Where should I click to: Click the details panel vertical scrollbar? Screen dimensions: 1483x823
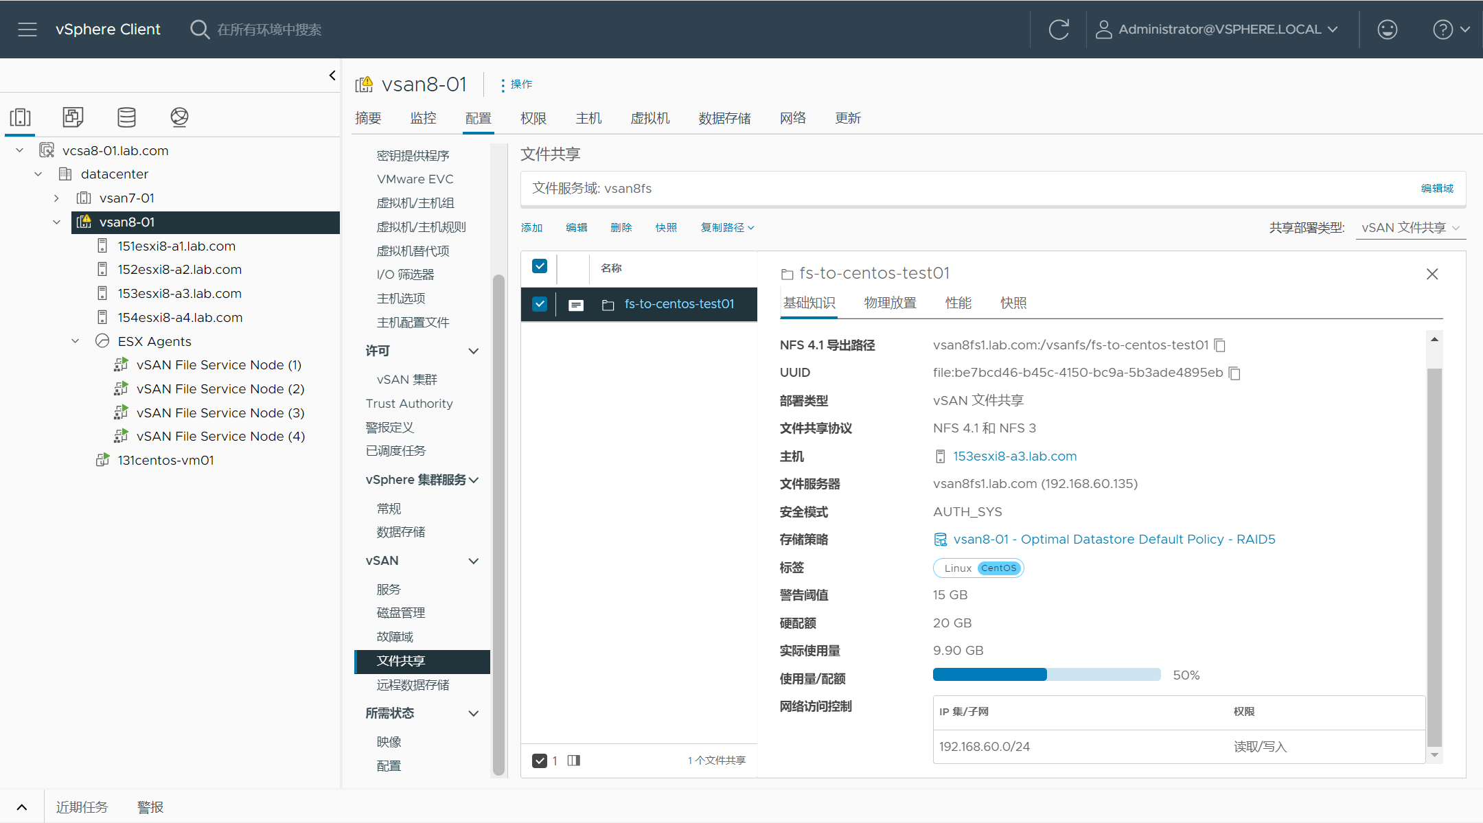(1434, 557)
